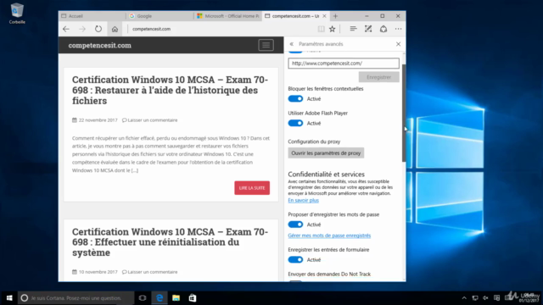Screen dimensions: 543x305
Task: Click the competencesit.com site title
Action: click(x=100, y=45)
